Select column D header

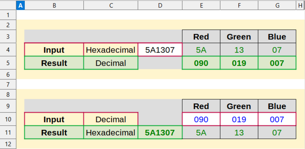[160, 6]
